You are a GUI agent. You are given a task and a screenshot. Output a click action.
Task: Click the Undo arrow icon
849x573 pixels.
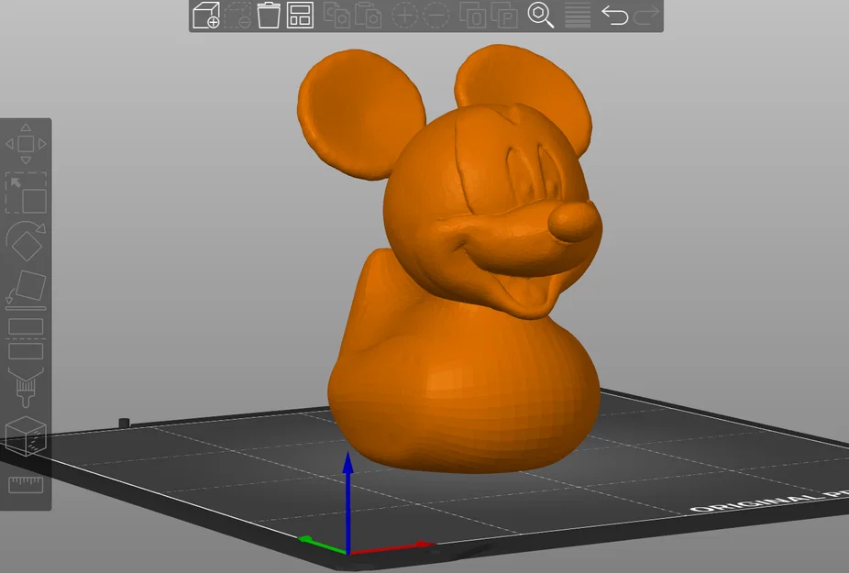614,16
